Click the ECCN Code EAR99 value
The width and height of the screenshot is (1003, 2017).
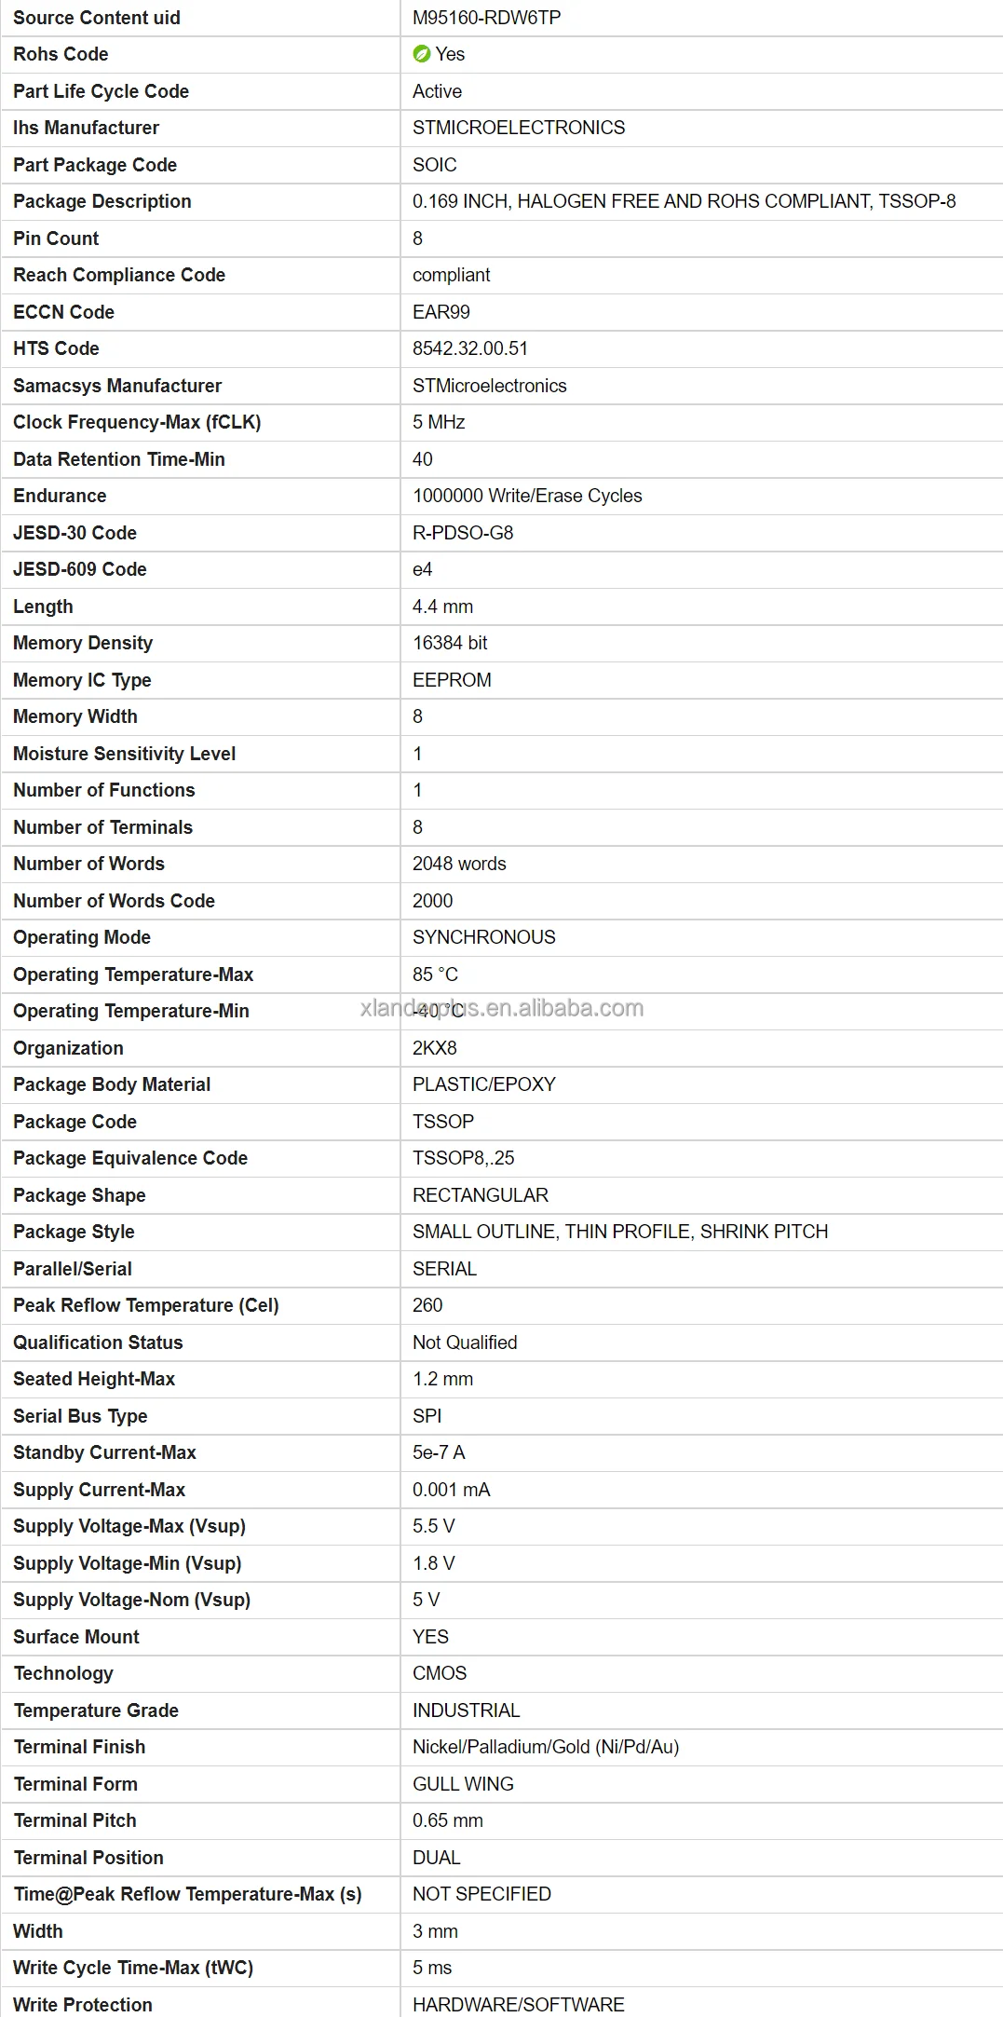(x=441, y=312)
